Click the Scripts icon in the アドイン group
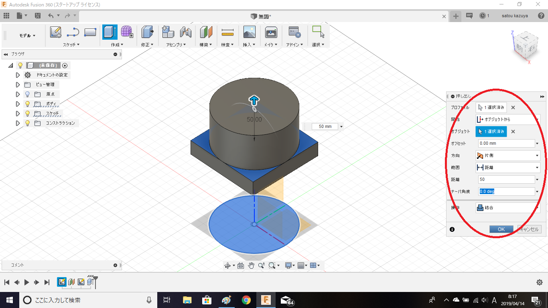Image resolution: width=548 pixels, height=308 pixels. click(295, 32)
